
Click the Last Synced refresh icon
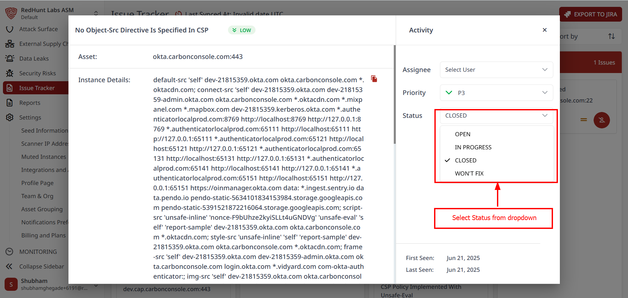(179, 14)
